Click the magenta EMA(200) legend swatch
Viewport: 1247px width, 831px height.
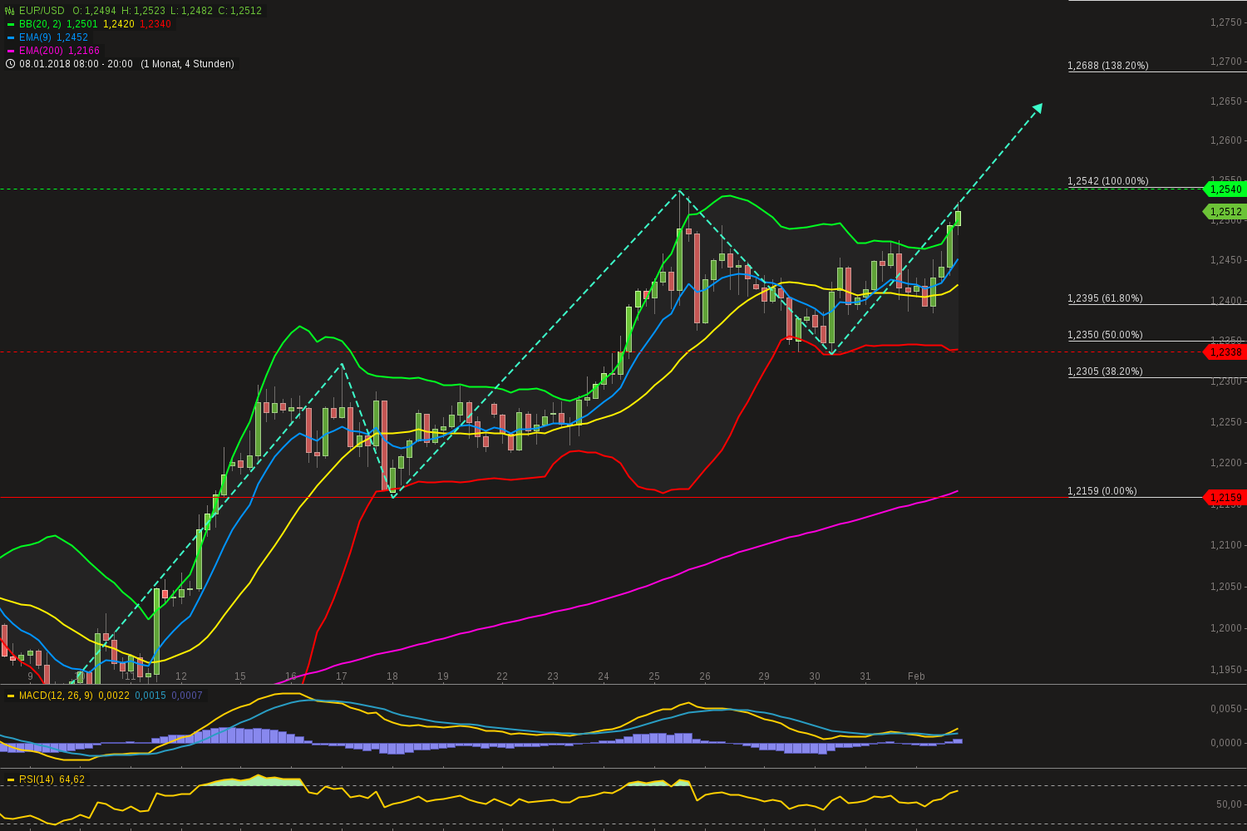pos(11,51)
